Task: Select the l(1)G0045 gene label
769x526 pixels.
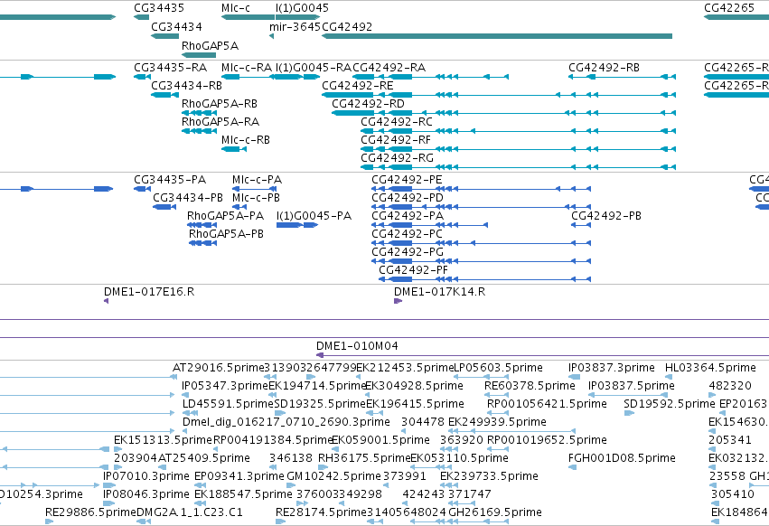Action: [302, 8]
